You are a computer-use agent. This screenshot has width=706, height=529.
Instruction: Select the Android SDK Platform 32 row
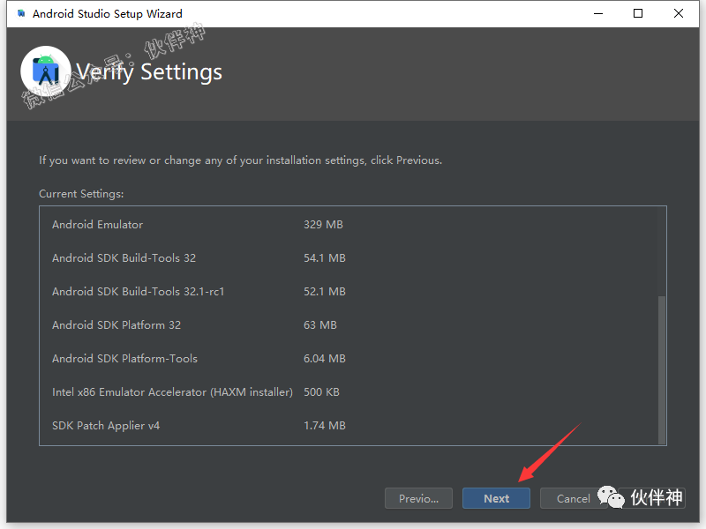pos(348,324)
